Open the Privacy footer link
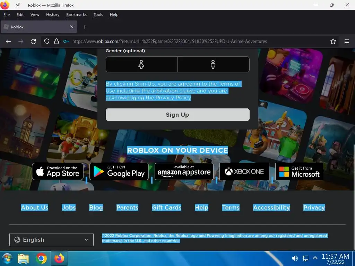Screen dimensions: 355x266 click(314, 207)
